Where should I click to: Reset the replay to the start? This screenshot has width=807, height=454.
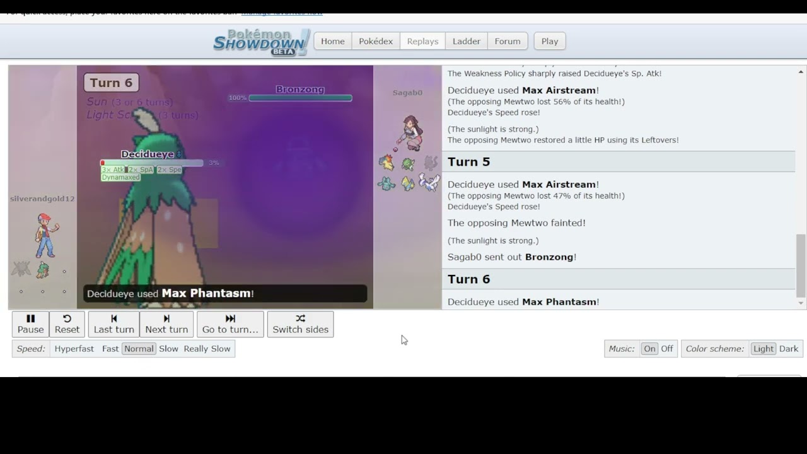(67, 324)
